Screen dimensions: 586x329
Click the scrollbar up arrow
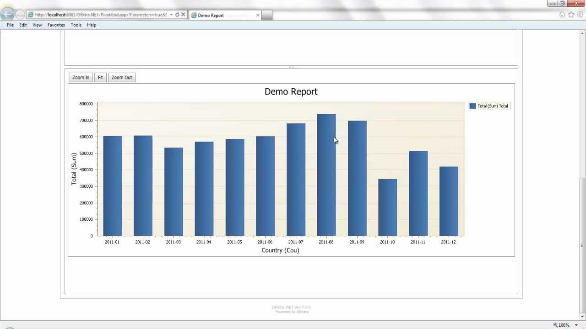tap(582, 33)
